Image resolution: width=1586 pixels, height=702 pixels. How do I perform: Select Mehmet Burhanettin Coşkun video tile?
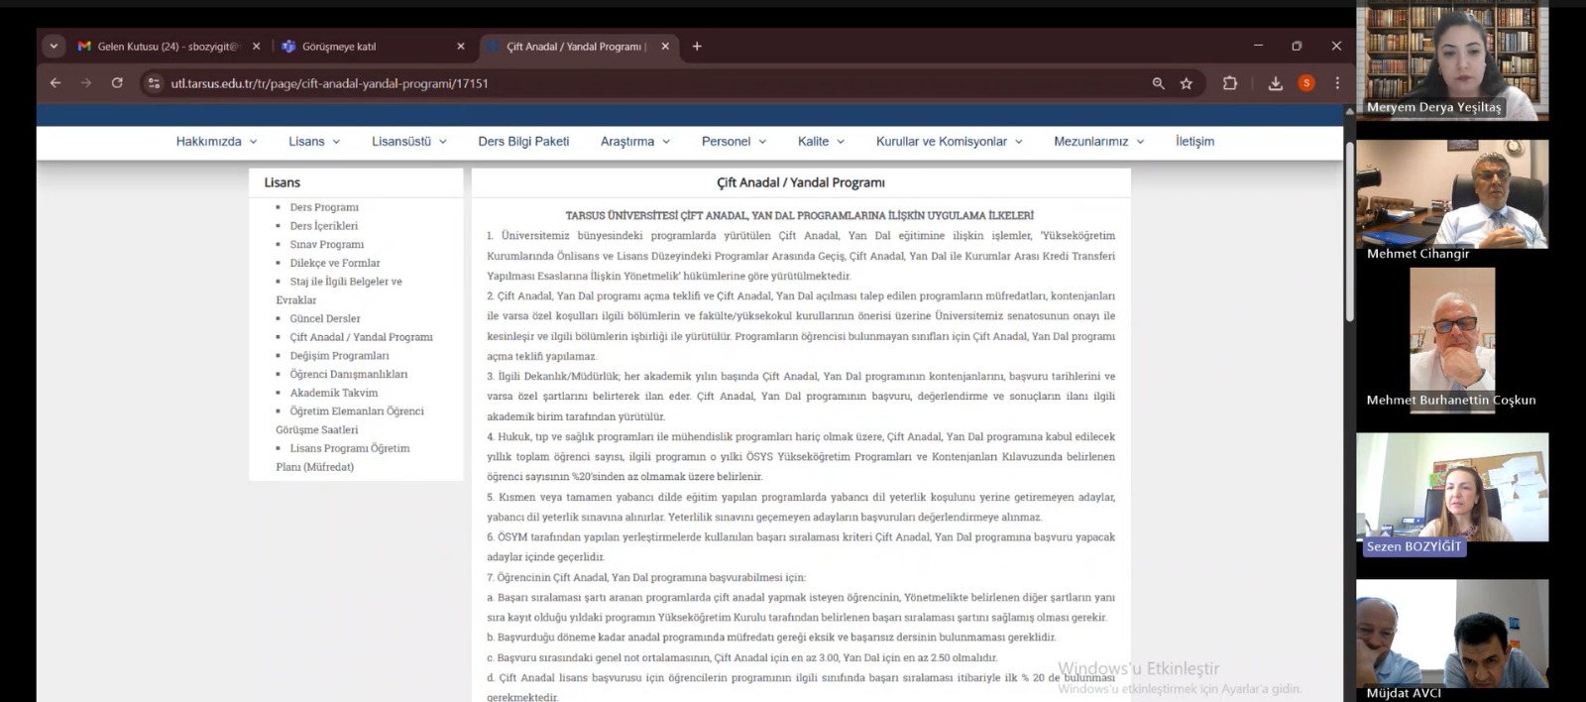[x=1452, y=340]
